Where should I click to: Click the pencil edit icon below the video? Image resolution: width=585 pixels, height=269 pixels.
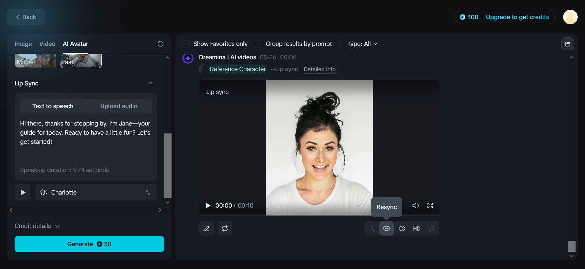click(206, 229)
